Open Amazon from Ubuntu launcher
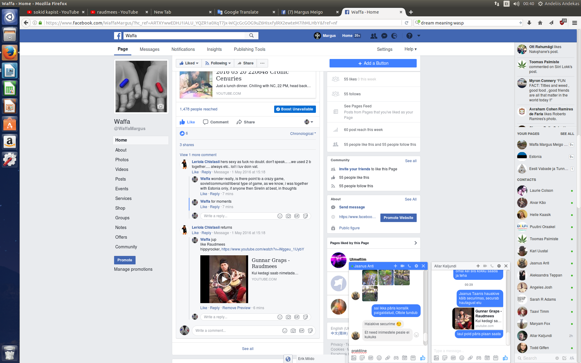The height and width of the screenshot is (363, 581). (10, 142)
